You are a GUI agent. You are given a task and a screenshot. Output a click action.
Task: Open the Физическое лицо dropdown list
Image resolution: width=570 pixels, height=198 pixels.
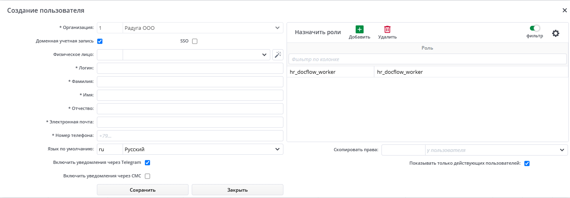click(264, 55)
